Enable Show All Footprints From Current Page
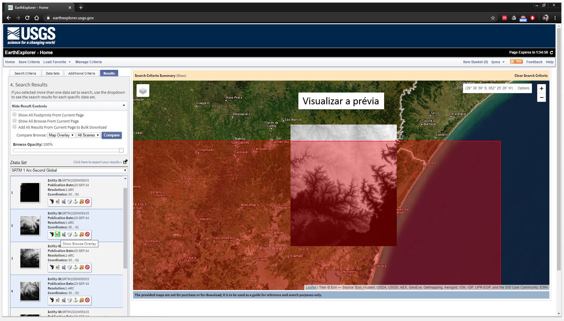 [15, 115]
